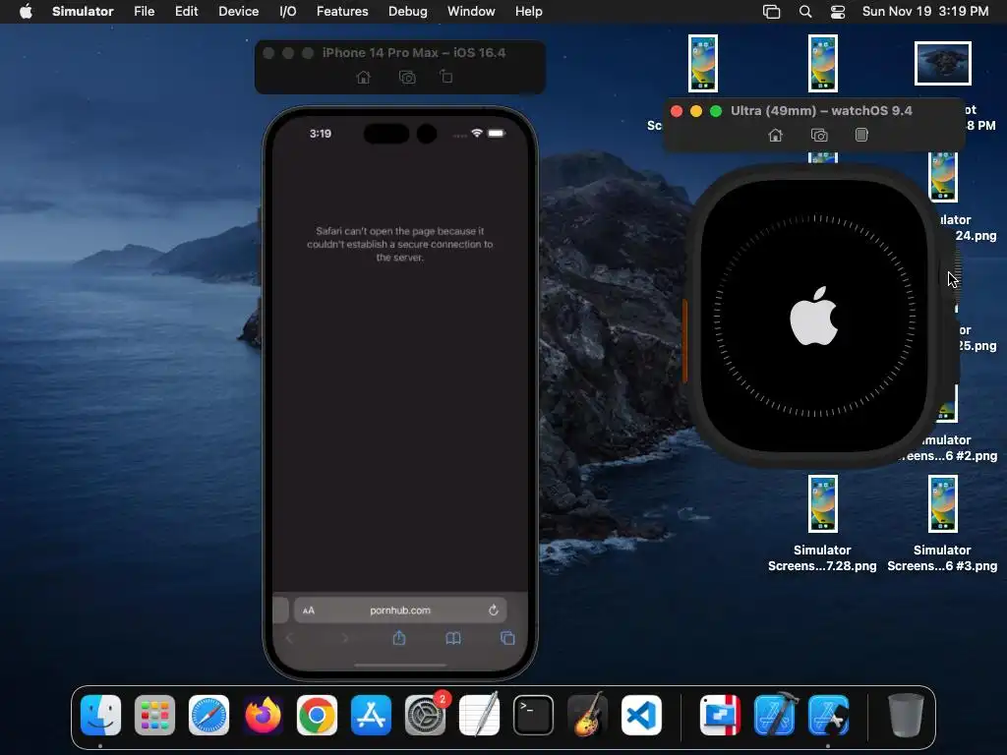Select the dark island screenshot thumbnail on desktop

tap(943, 63)
